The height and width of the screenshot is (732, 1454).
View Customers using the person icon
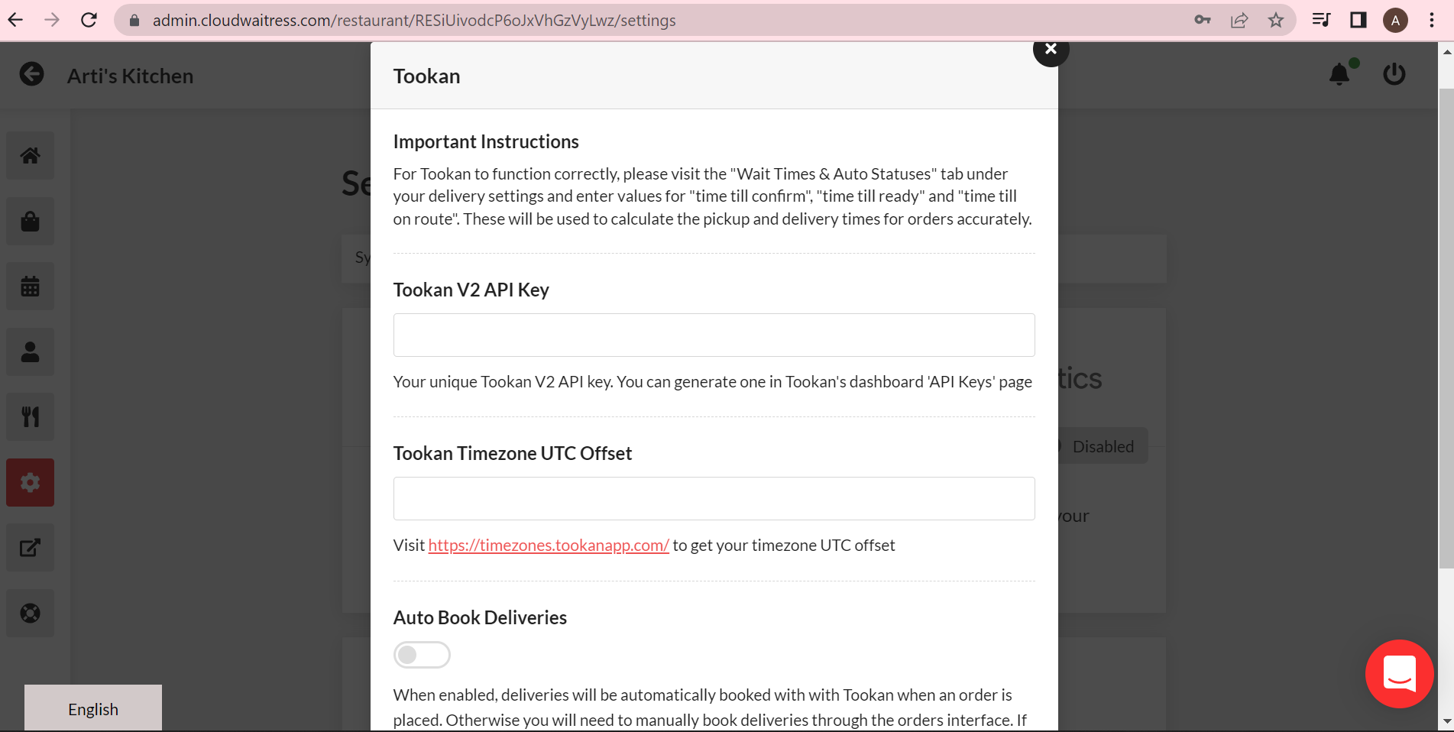pyautogui.click(x=30, y=351)
